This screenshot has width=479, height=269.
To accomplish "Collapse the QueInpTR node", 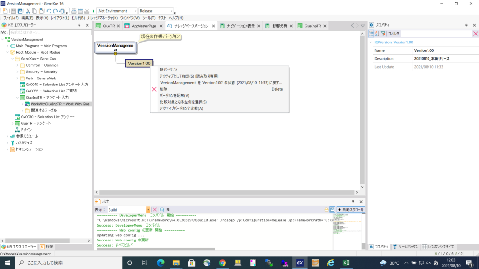I will 17,97.
